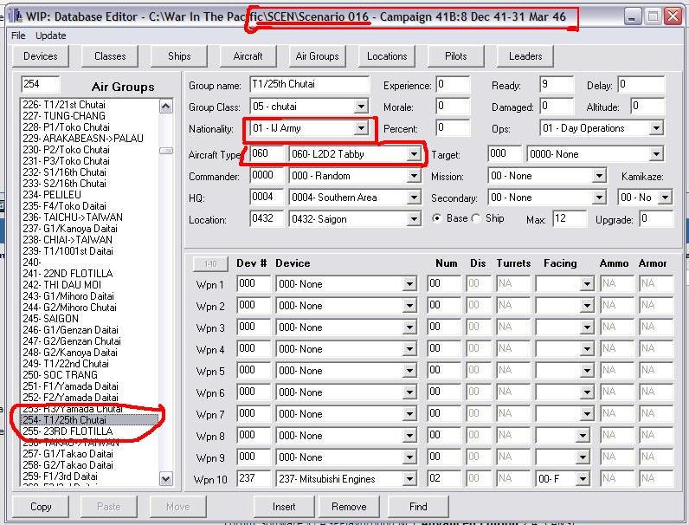Click the air groups list scroll down arrow
Screen dimensions: 689x525
click(166, 478)
